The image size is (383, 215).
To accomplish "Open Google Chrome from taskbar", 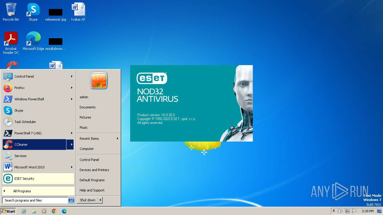I will pyautogui.click(x=54, y=211).
